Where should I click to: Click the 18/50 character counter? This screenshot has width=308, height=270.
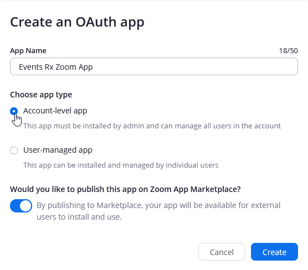[x=289, y=51]
